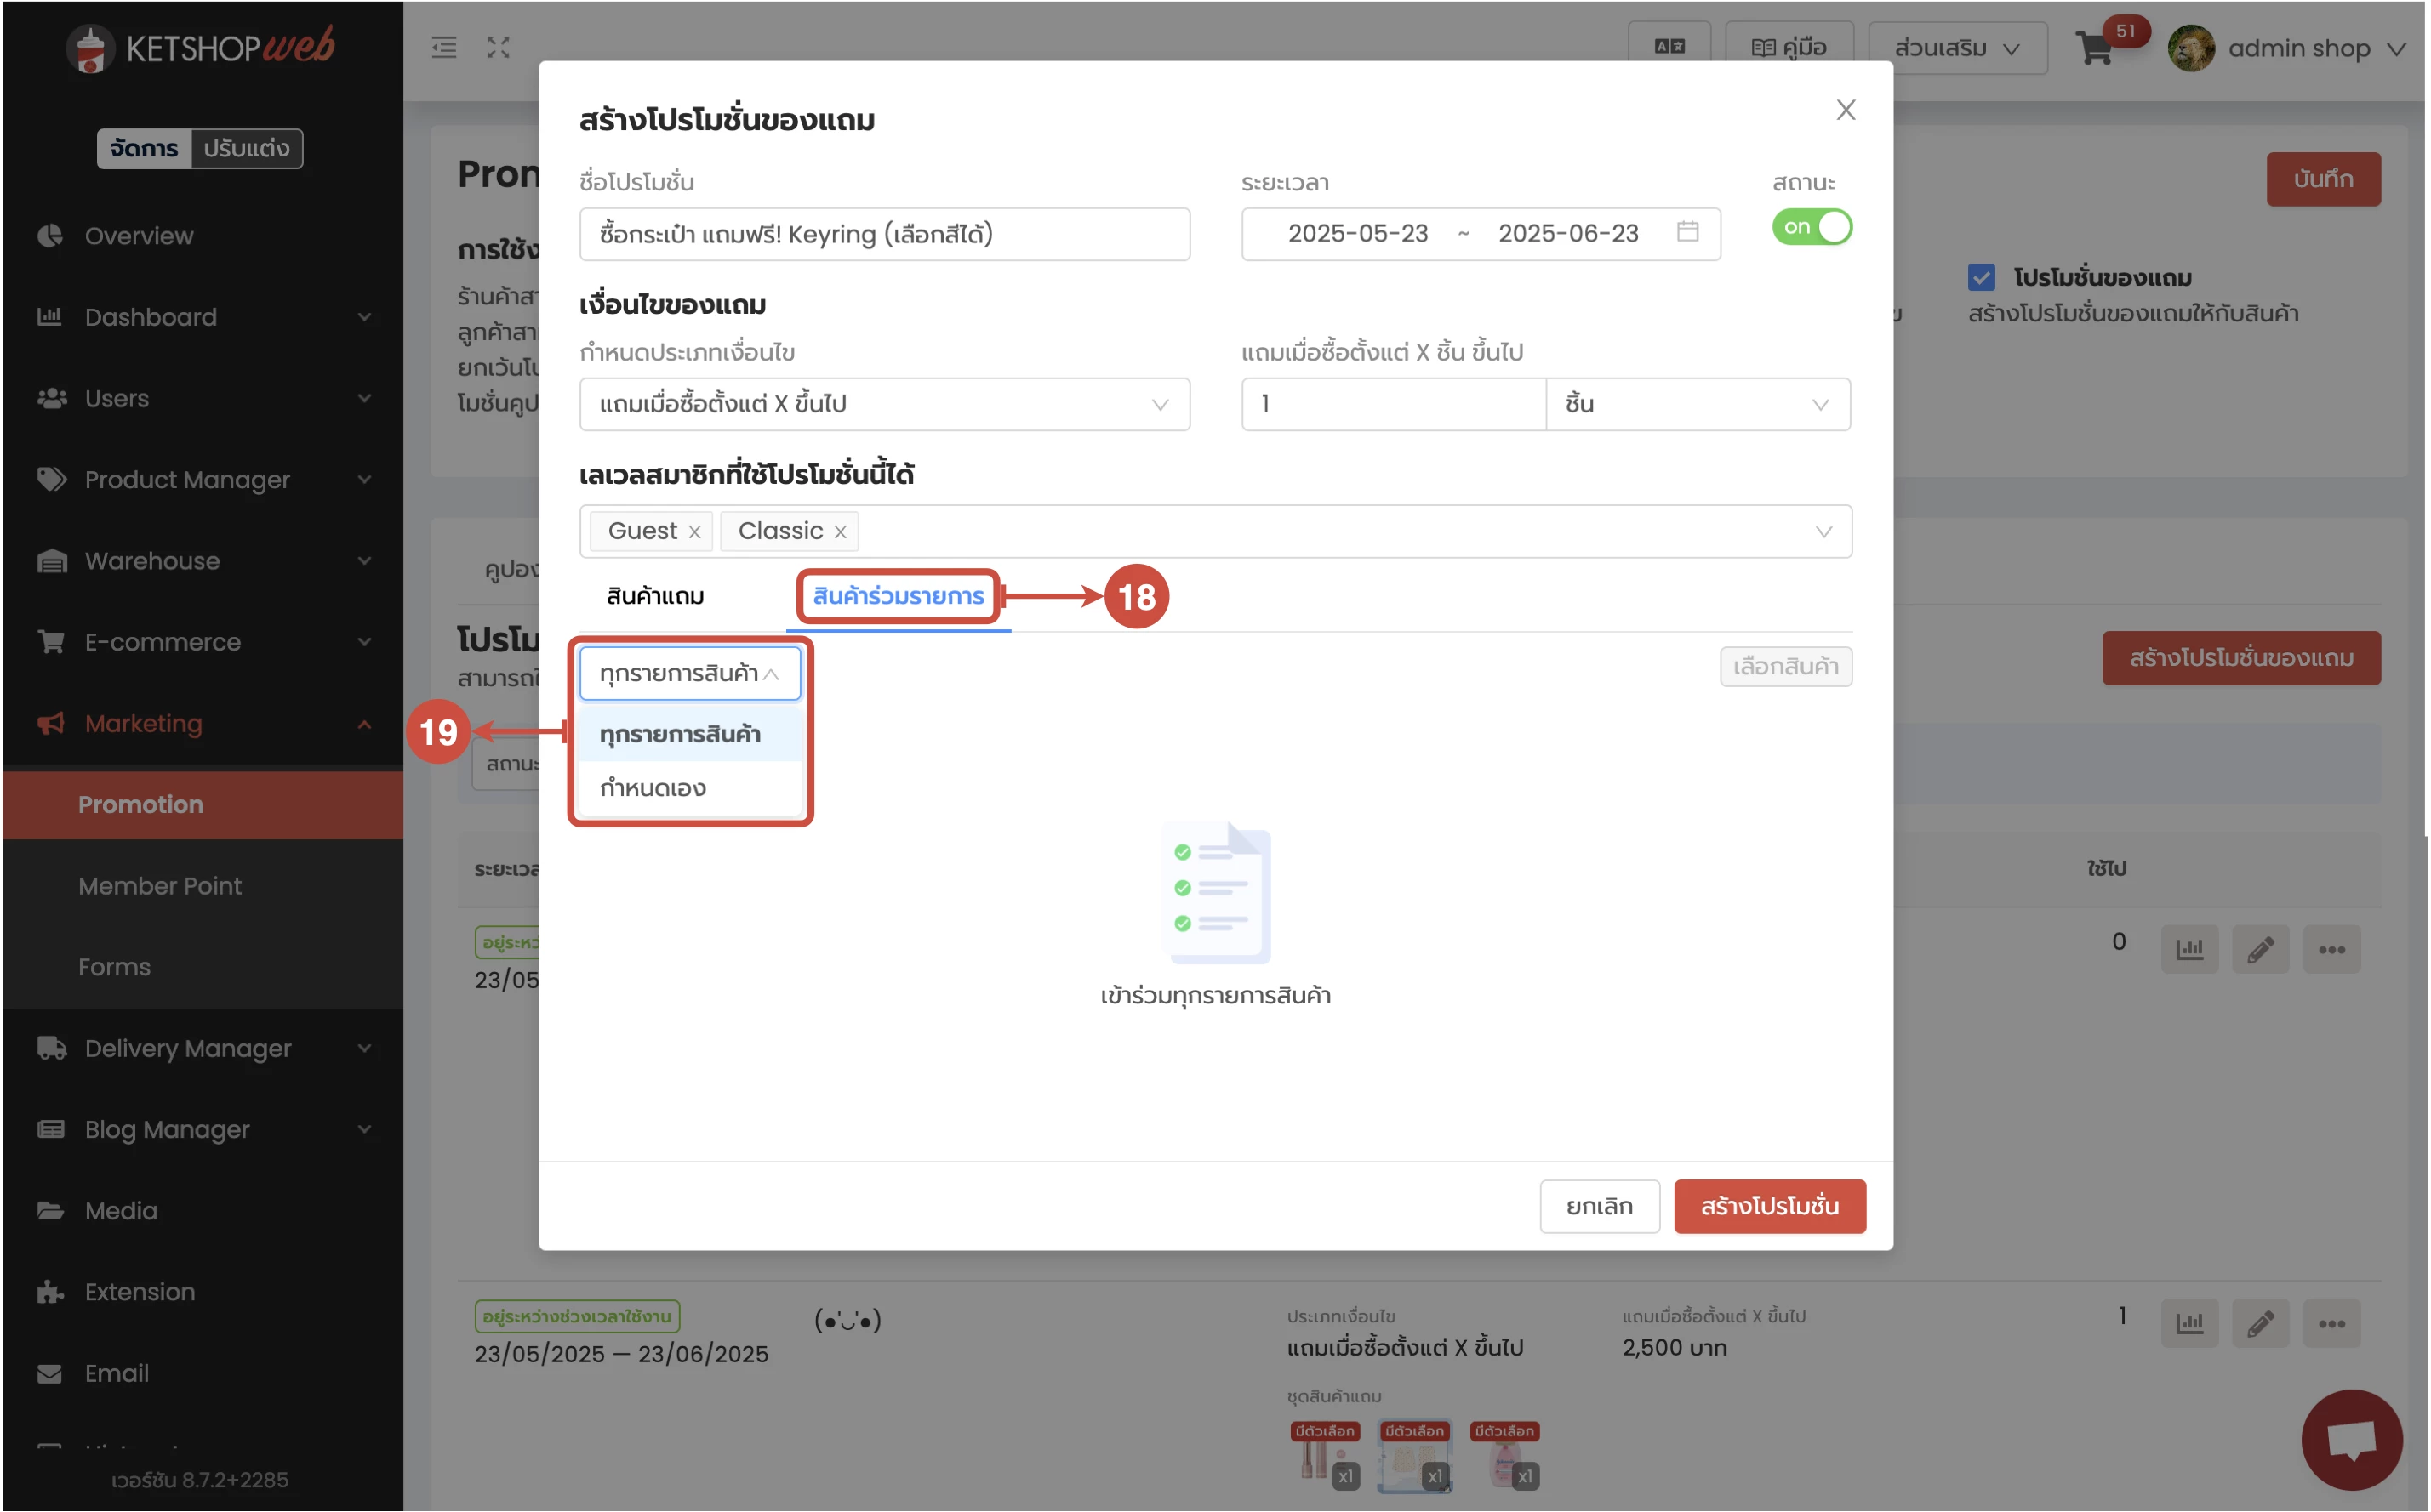Open more options via ellipsis icon
Screen dimensions: 2431x1512
tap(2333, 948)
